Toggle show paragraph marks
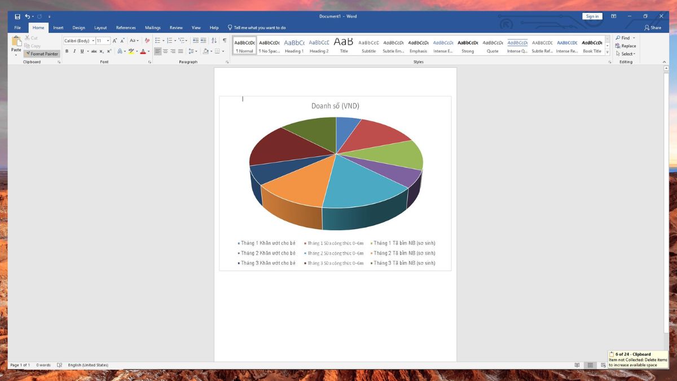The image size is (677, 381). [225, 41]
